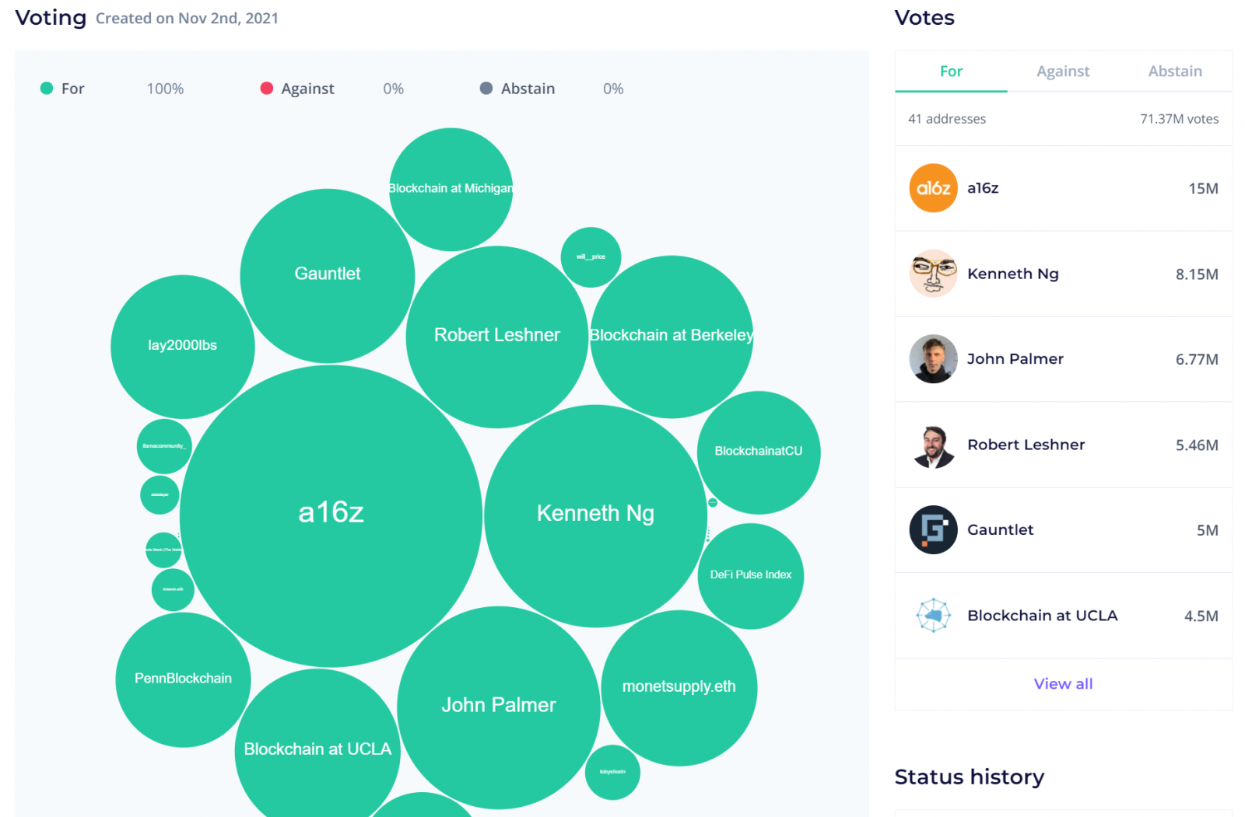Click the a16z orange avatar icon
Screen dimensions: 1245x817
tap(933, 188)
